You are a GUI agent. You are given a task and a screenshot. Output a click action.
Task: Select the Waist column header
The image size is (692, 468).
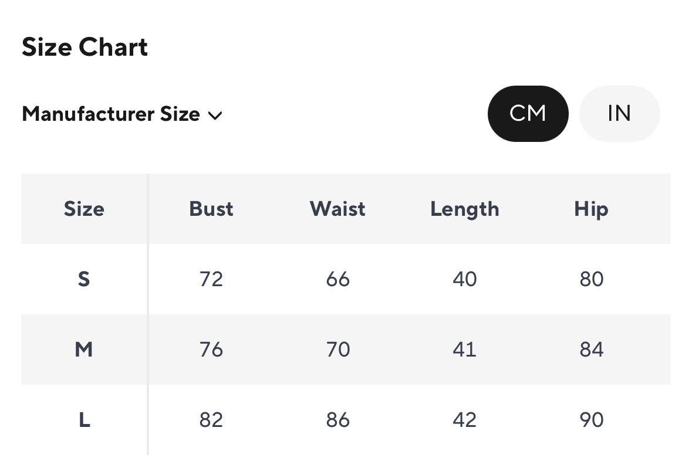pos(337,209)
